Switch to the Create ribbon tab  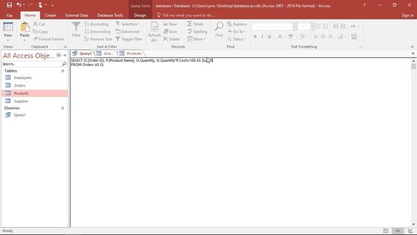click(x=50, y=15)
